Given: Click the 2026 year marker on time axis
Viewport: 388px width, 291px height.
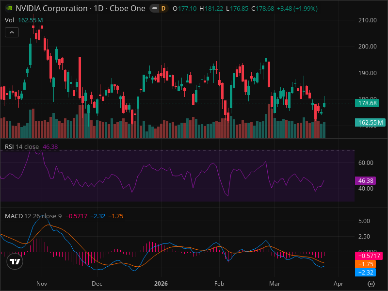Looking at the screenshot, I should (x=161, y=284).
